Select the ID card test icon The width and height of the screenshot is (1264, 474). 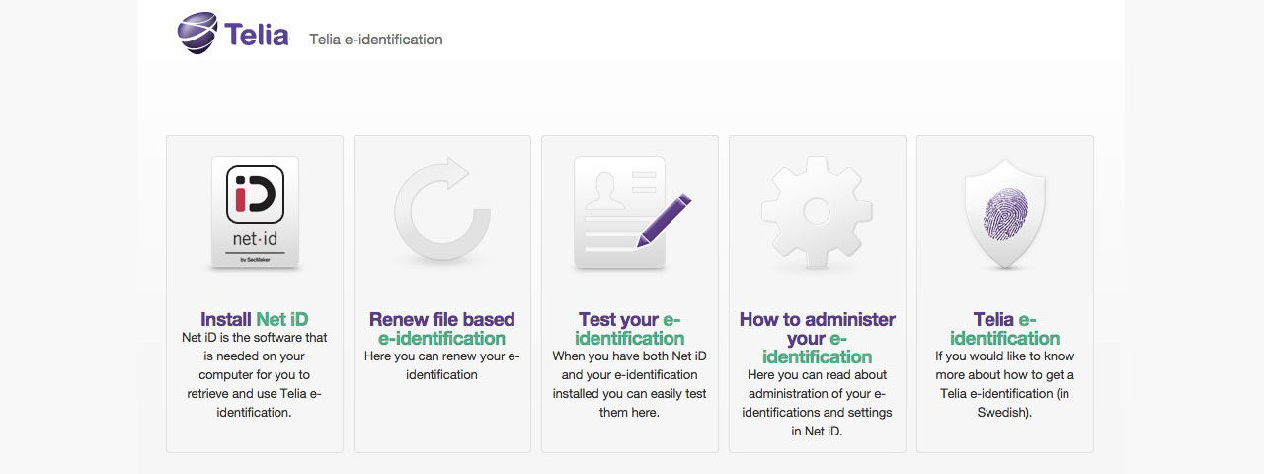pos(620,212)
